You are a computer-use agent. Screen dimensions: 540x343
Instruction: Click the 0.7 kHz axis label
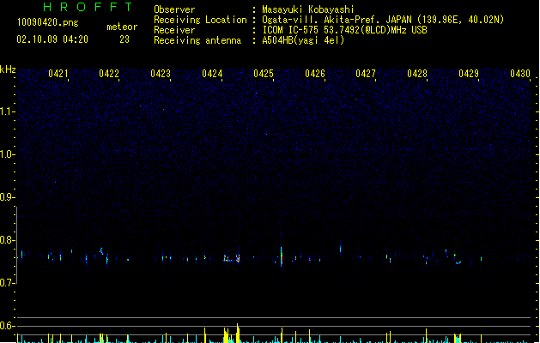click(7, 283)
